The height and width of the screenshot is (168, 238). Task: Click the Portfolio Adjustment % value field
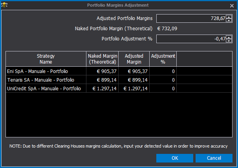click(x=191, y=39)
